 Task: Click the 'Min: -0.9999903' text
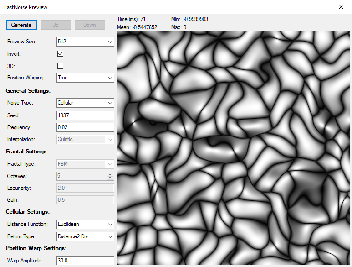tap(190, 19)
